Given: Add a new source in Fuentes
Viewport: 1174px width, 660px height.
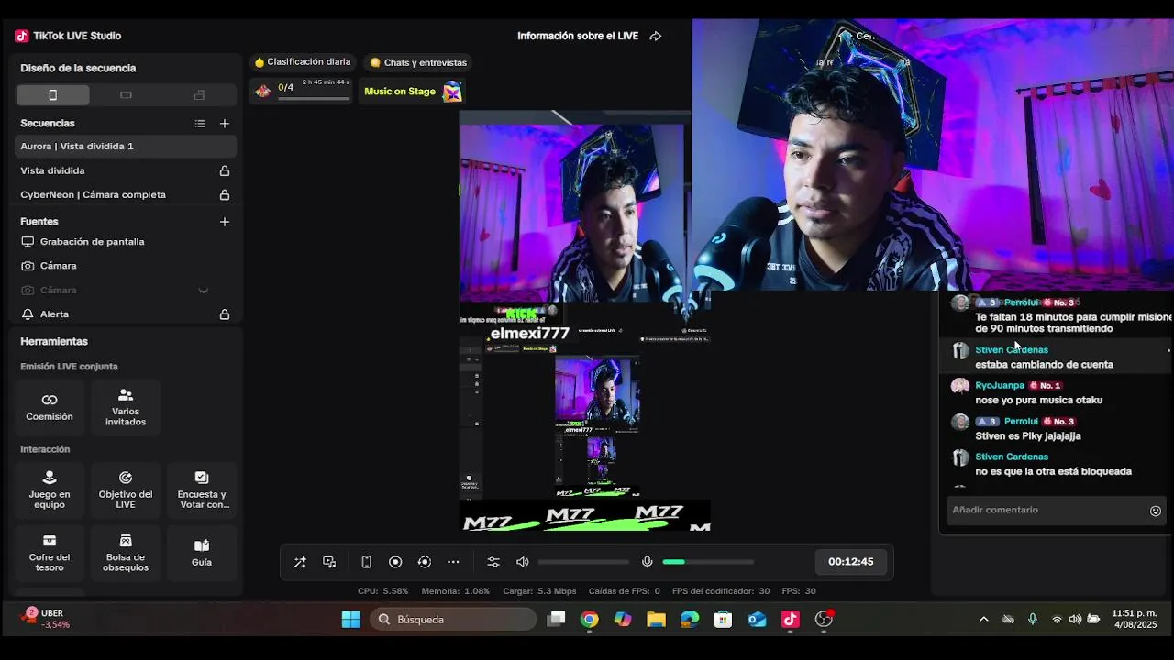Looking at the screenshot, I should (225, 222).
